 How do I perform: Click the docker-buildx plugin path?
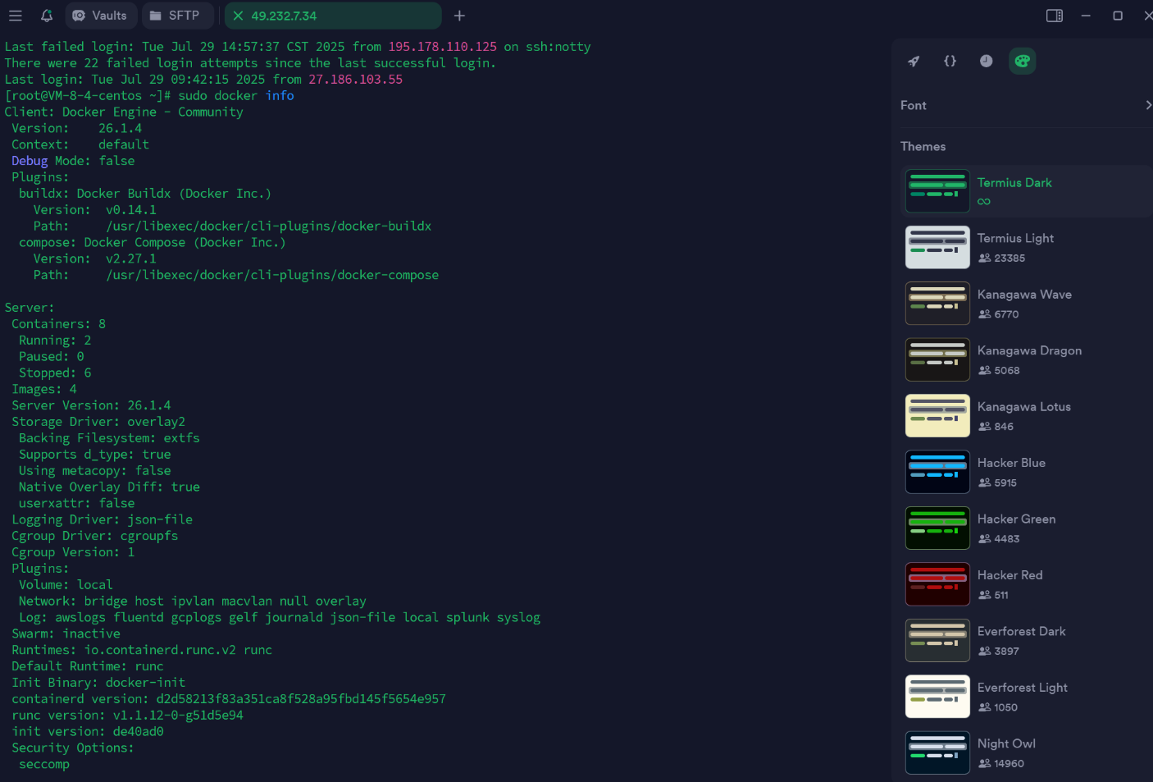(268, 226)
